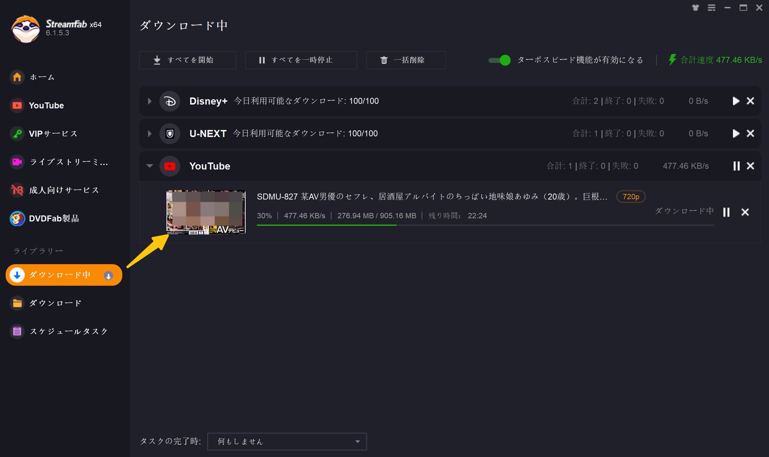
Task: Pause the SDMU-827 video download
Action: (x=726, y=212)
